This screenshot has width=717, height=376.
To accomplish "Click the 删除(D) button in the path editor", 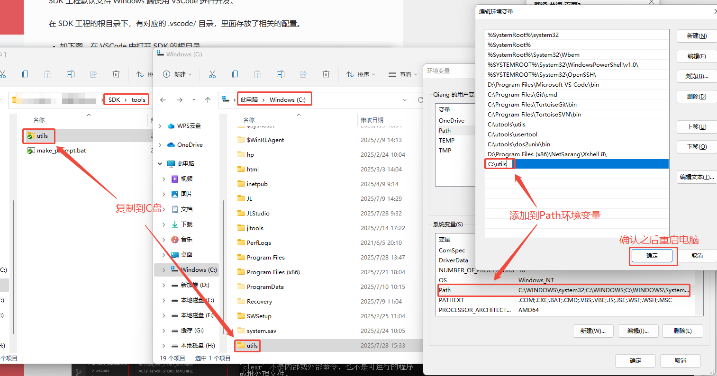I will tap(697, 97).
